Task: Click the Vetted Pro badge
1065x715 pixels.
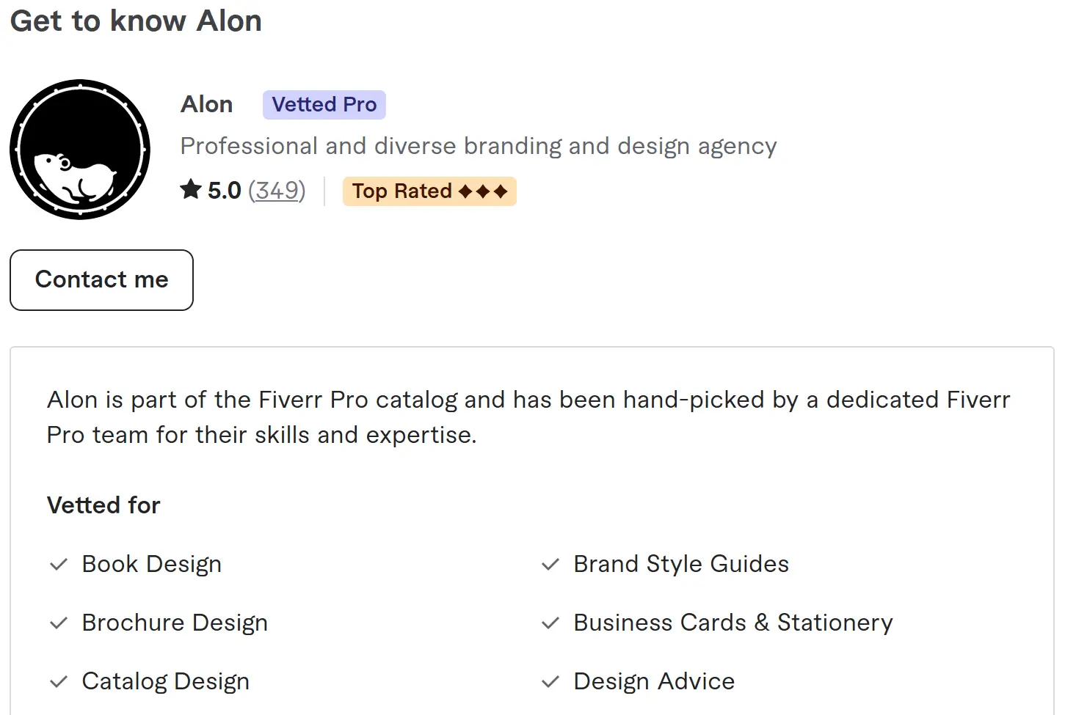Action: [x=324, y=105]
